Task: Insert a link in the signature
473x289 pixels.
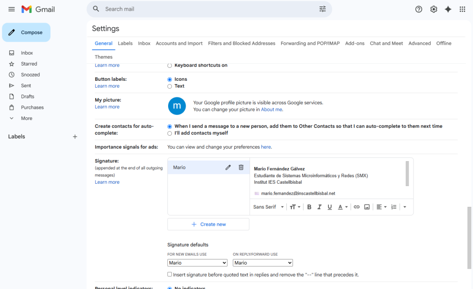Action: click(357, 207)
